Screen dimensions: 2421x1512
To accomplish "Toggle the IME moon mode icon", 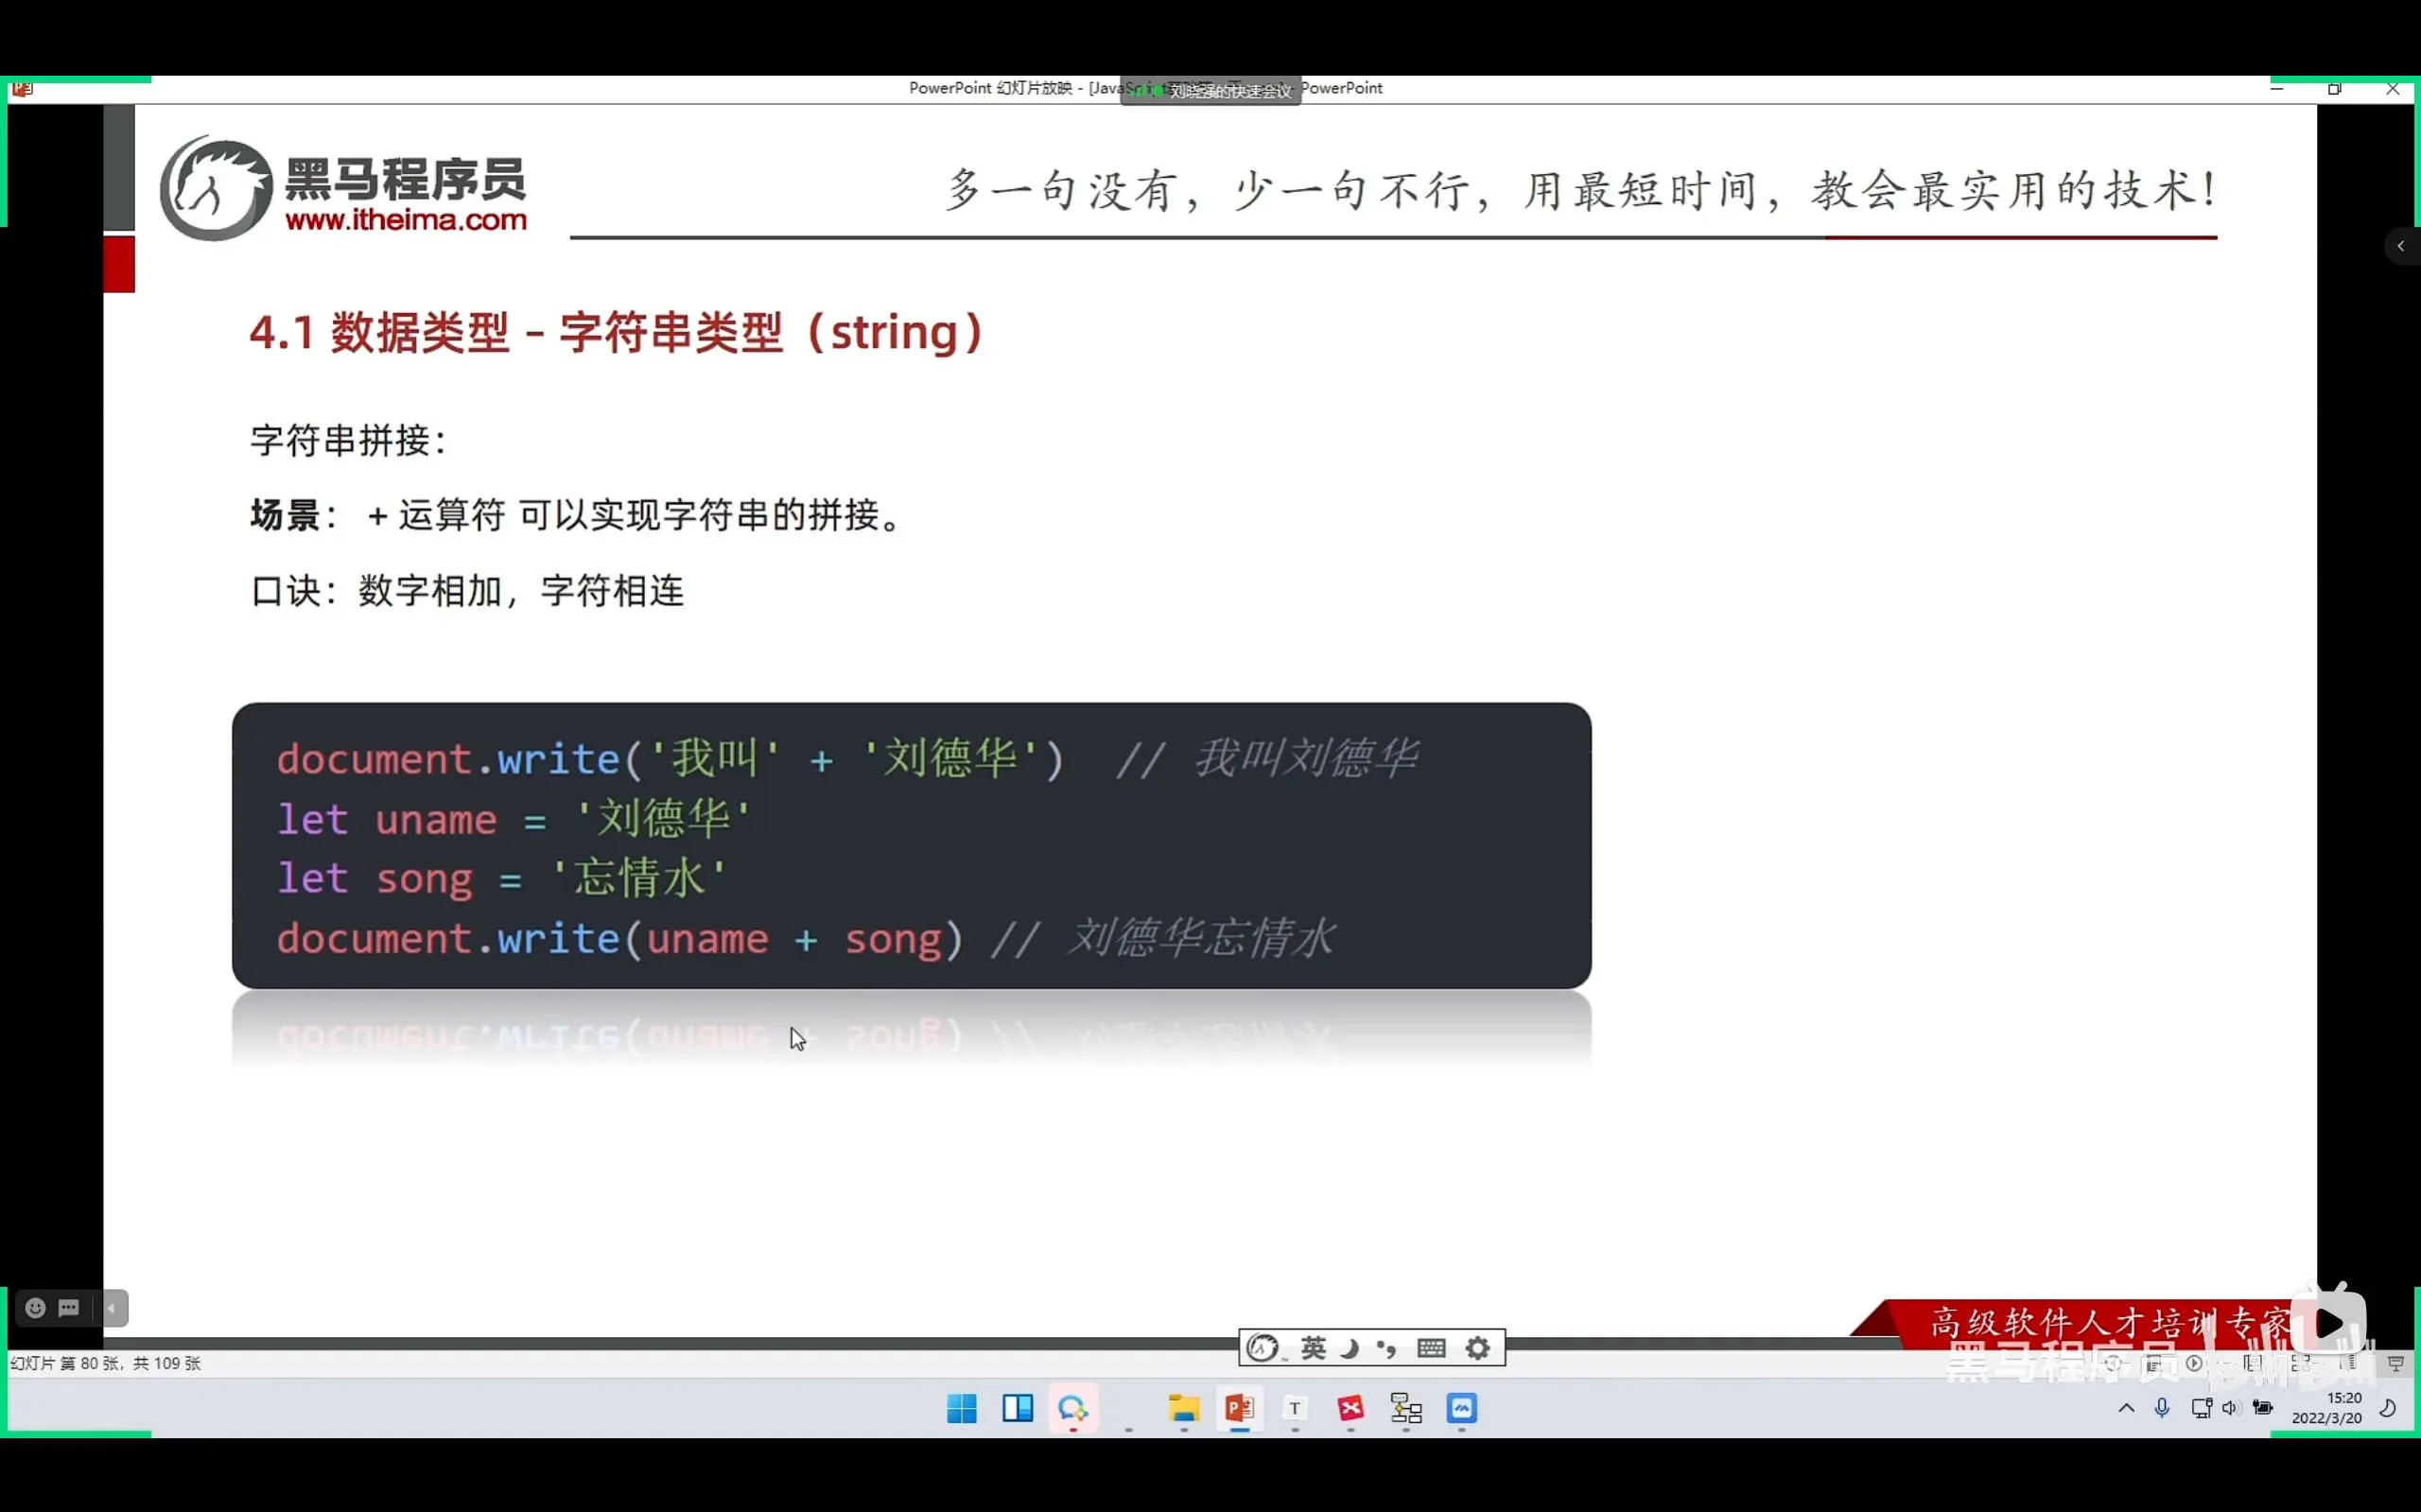I will pos(1350,1348).
